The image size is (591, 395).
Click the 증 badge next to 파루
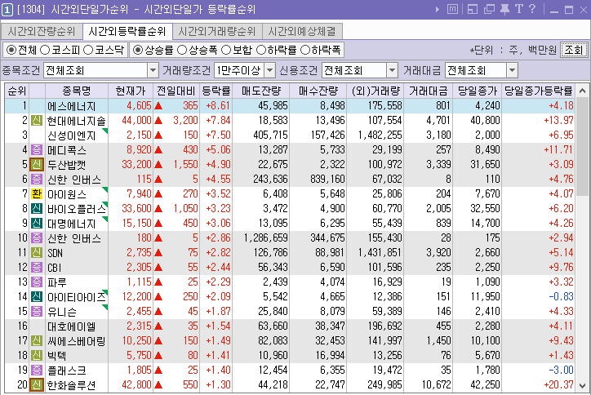click(37, 282)
